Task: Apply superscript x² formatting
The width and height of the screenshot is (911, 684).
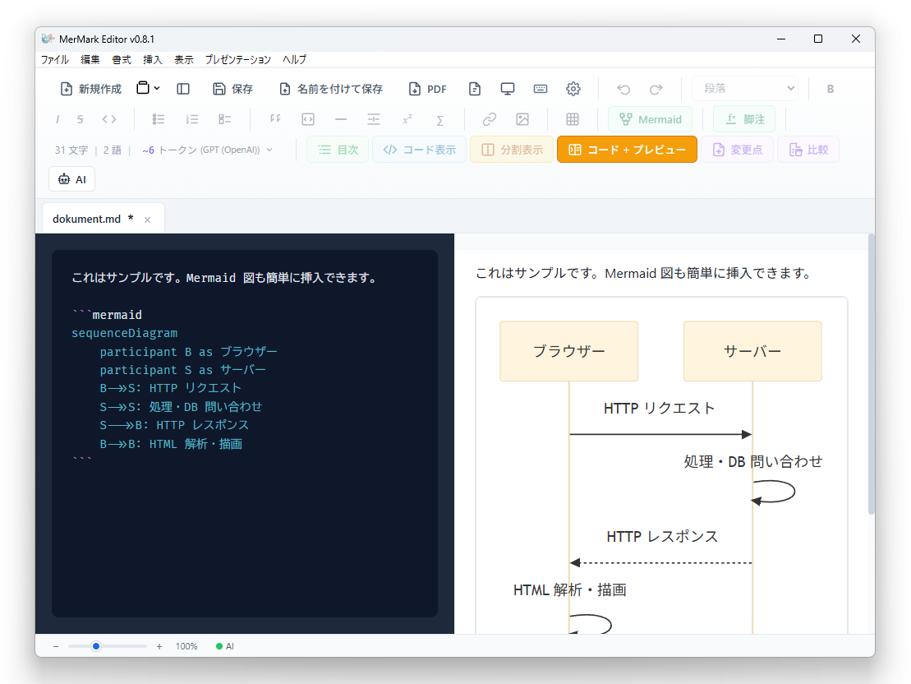Action: tap(407, 119)
